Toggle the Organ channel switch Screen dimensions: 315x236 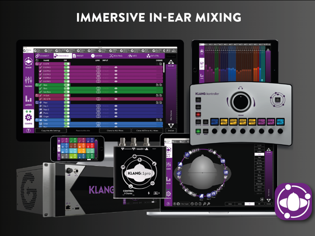(x=67, y=116)
